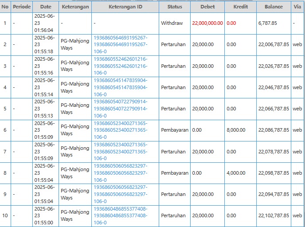Select row number 4 cell
Viewport: 305px width, 227px height.
[x=5, y=87]
